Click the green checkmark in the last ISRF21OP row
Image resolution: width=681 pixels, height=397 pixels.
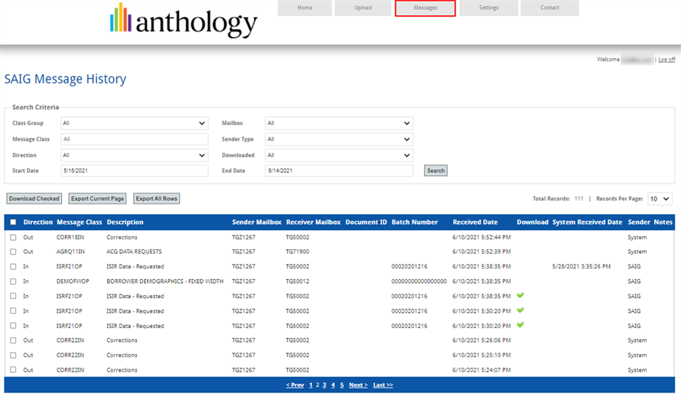coord(520,325)
